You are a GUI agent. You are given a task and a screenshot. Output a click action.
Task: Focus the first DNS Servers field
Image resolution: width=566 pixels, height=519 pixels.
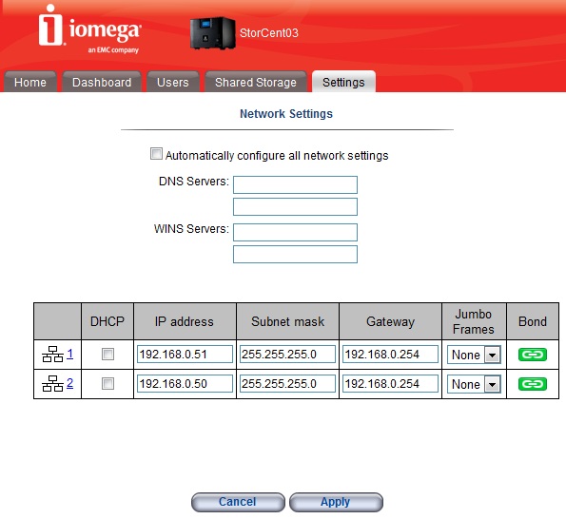coord(295,184)
